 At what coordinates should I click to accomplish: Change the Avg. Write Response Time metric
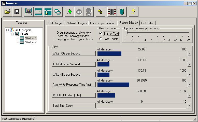click(x=74, y=85)
